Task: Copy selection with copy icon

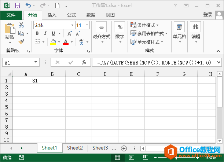Action: [21, 33]
